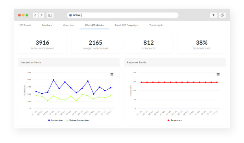The width and height of the screenshot is (244, 143).
Task: Click the blue site globe icon in address bar
Action: click(70, 15)
